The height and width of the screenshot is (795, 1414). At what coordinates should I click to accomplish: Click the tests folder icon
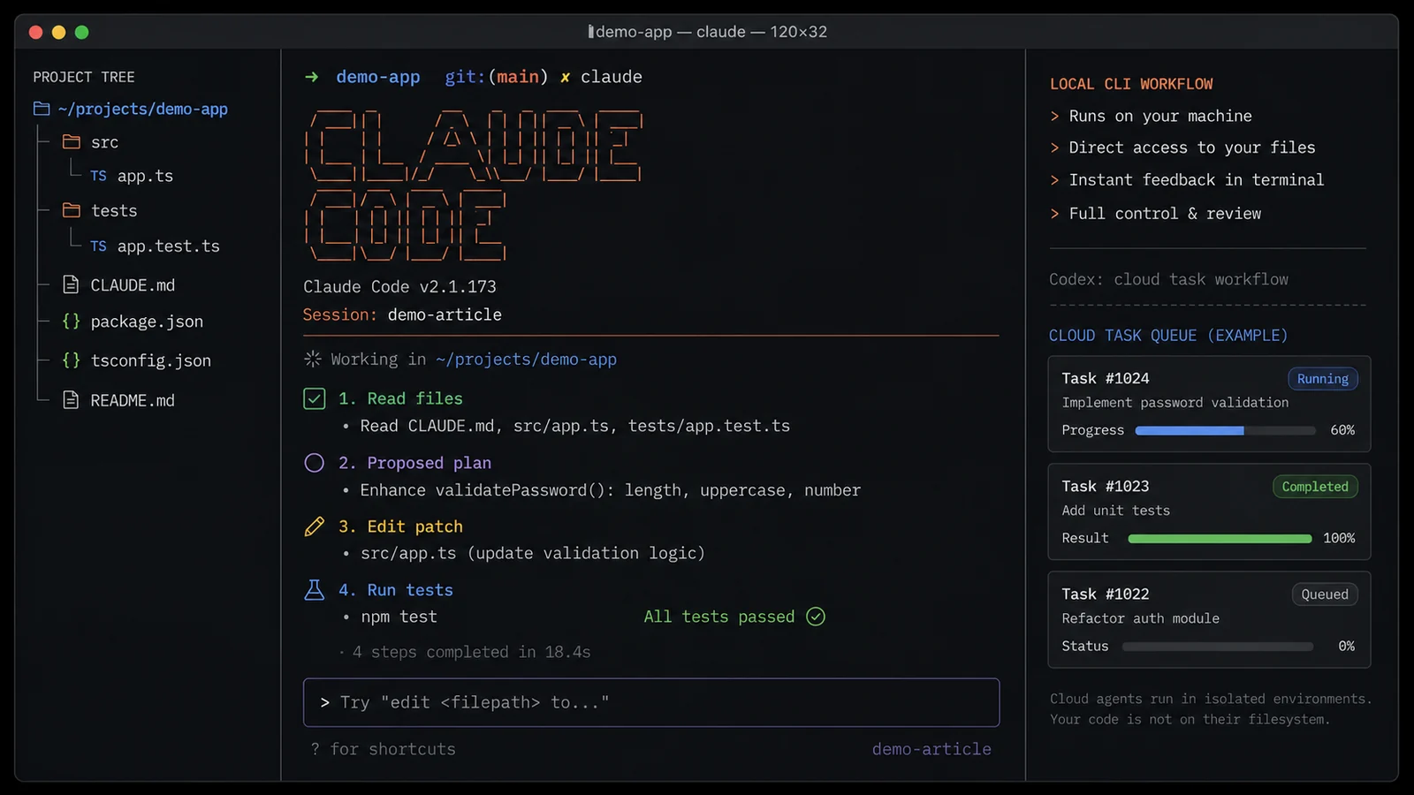click(x=72, y=210)
